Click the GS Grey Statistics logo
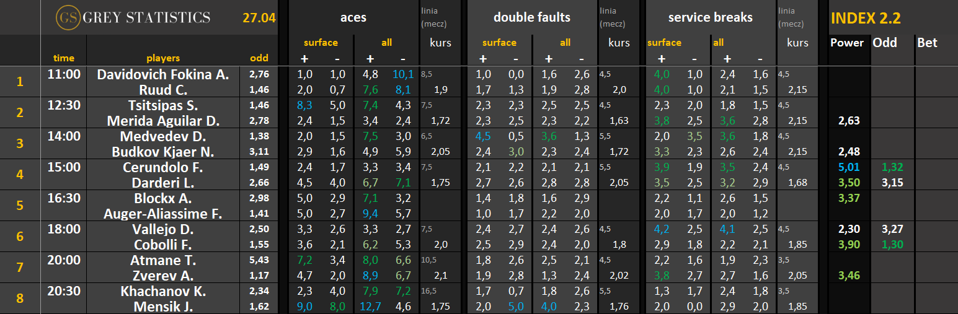The image size is (958, 314). coord(133,17)
